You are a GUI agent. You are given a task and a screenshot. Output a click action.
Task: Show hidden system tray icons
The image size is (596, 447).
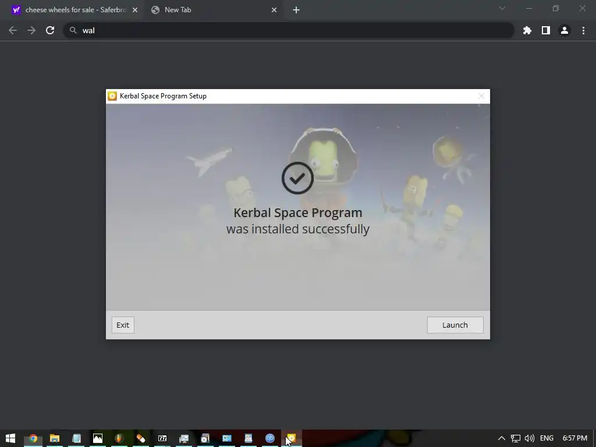[502, 438]
